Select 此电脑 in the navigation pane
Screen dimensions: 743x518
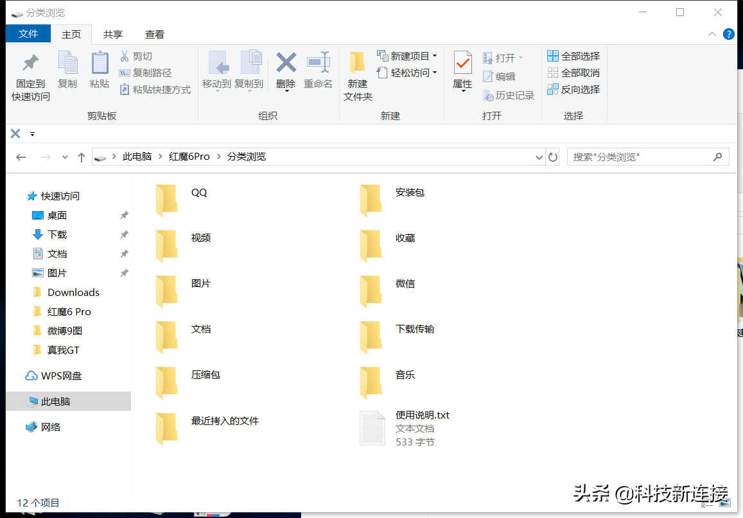pos(69,402)
